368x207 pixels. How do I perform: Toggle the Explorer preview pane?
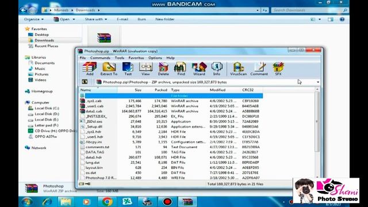coord(331,19)
